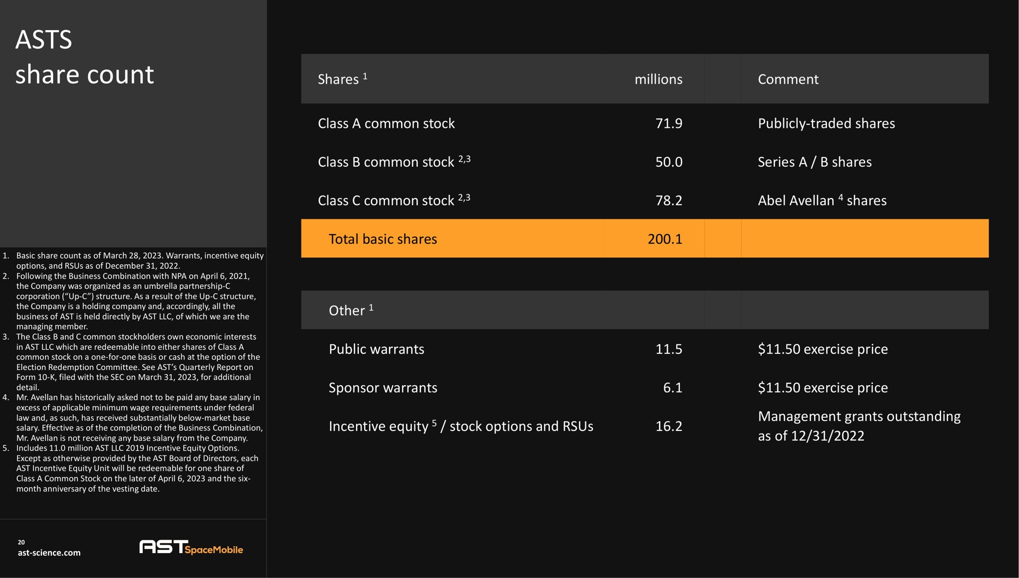This screenshot has width=1019, height=578.
Task: Click the Comment column header
Action: pyautogui.click(x=788, y=79)
